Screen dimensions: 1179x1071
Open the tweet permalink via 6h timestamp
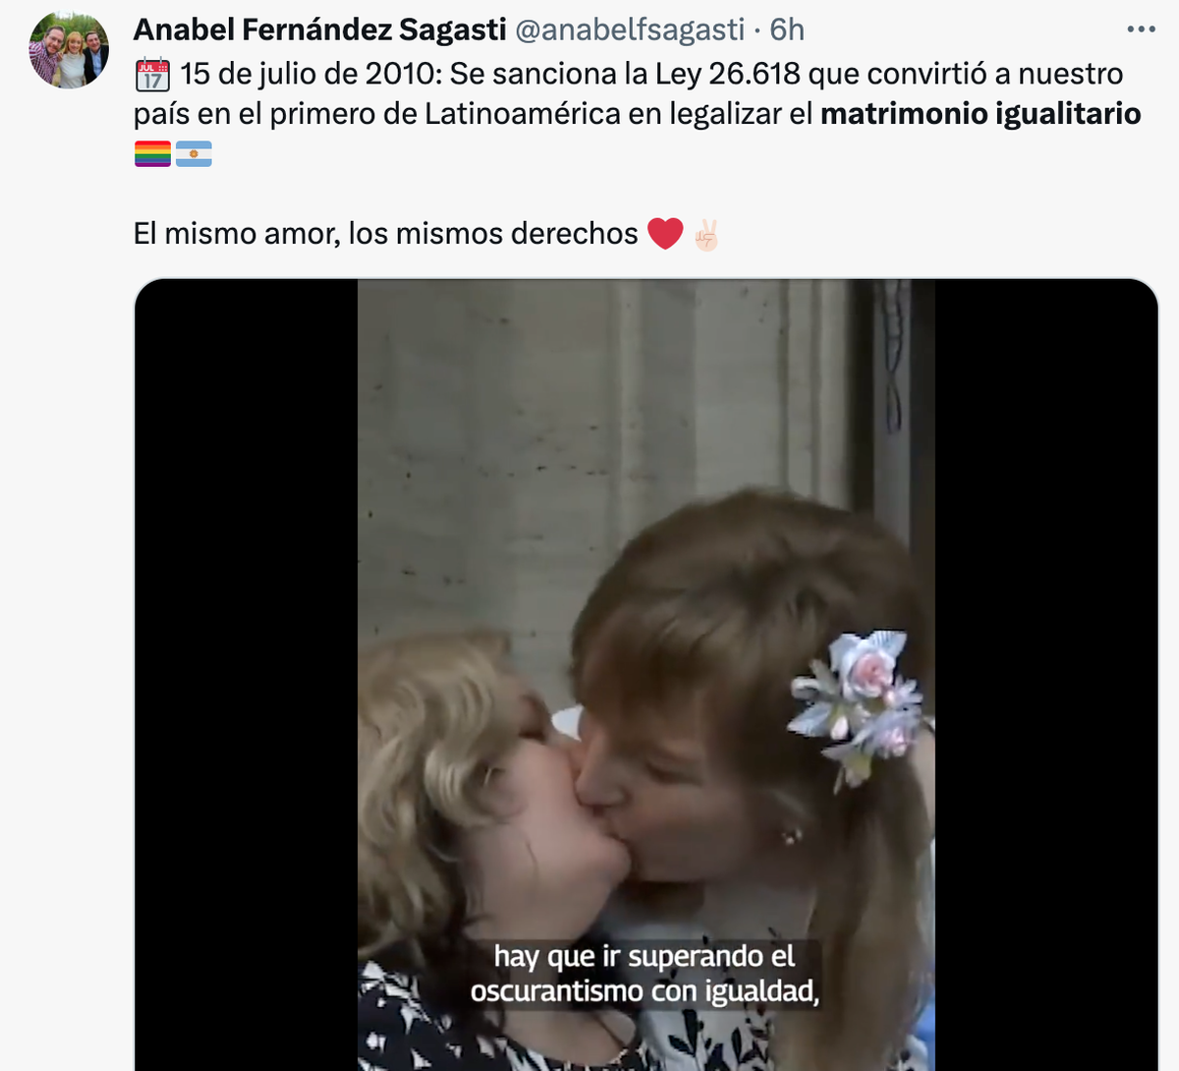(x=787, y=29)
